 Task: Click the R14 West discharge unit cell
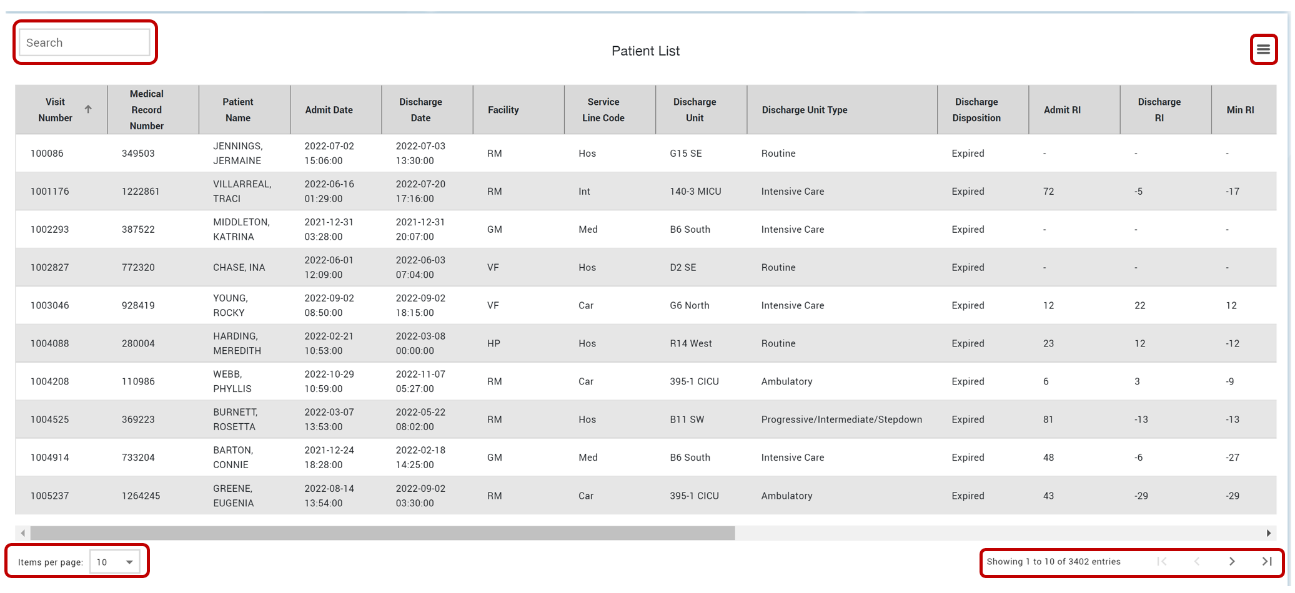(x=691, y=344)
